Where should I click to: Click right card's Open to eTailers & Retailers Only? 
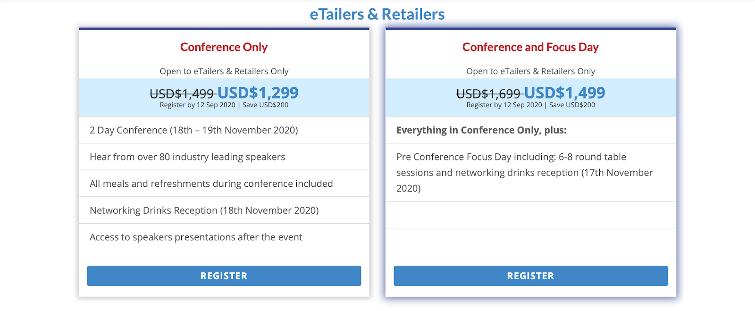(x=530, y=71)
